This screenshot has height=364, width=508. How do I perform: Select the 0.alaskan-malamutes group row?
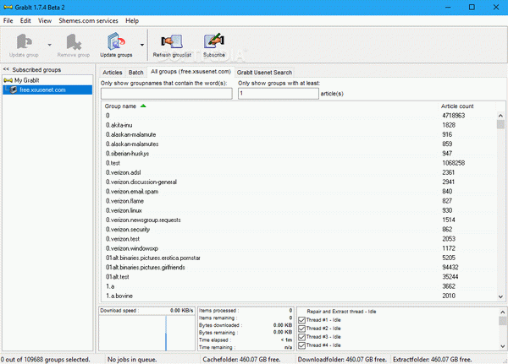[x=299, y=144]
